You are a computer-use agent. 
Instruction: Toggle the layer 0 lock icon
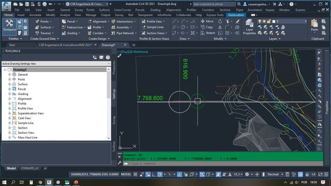tap(269, 21)
